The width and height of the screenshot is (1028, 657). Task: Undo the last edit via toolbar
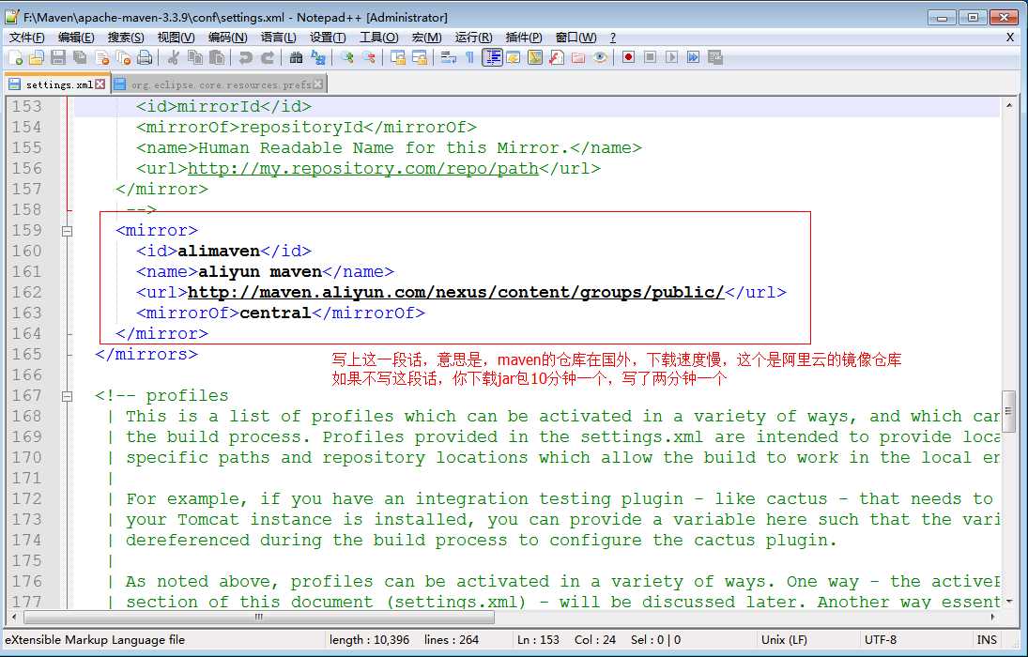click(x=245, y=57)
